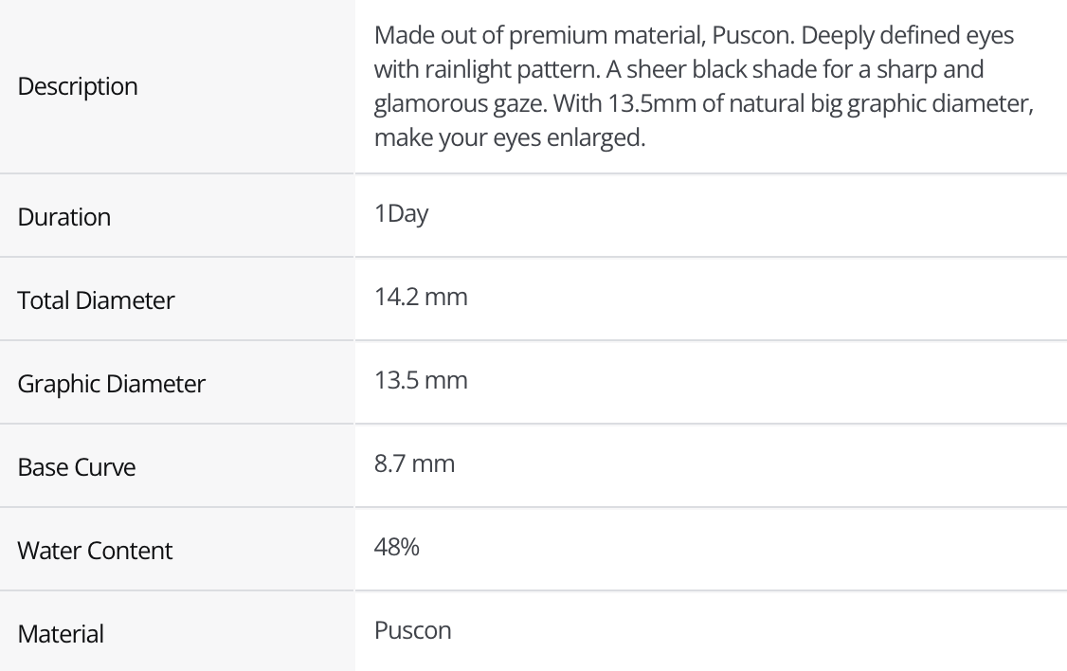Select the 8.7 mm base curve value
Image resolution: width=1067 pixels, height=671 pixels.
click(414, 464)
